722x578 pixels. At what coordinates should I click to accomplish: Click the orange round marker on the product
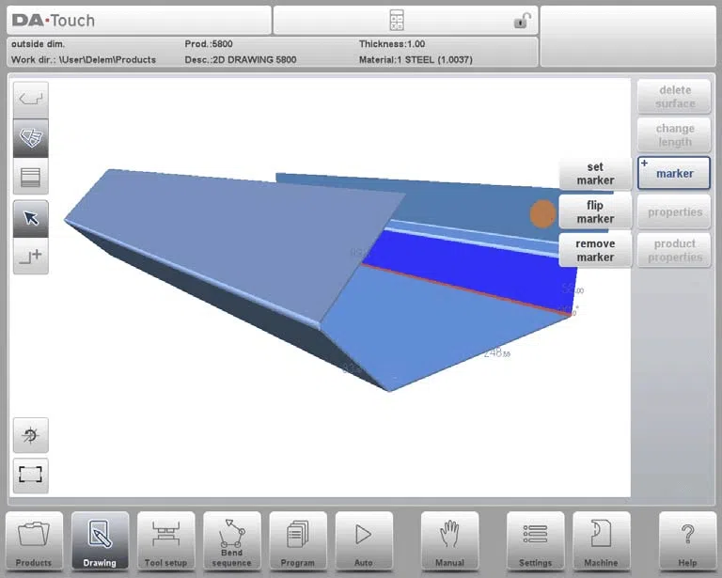tap(542, 214)
